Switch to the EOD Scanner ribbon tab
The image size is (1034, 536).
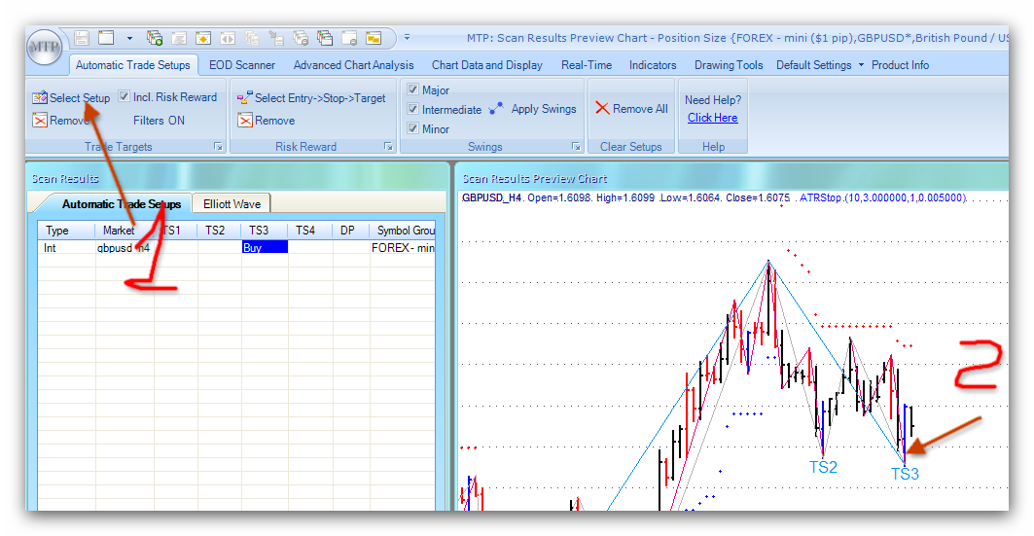tap(242, 65)
